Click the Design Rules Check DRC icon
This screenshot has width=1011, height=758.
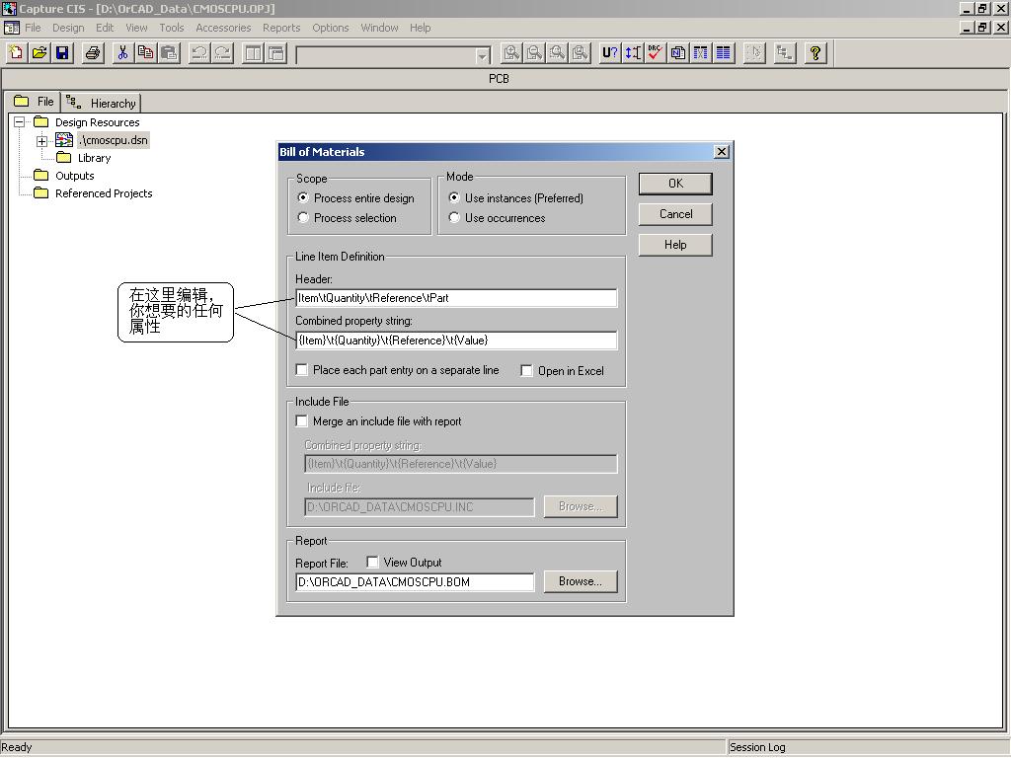656,53
